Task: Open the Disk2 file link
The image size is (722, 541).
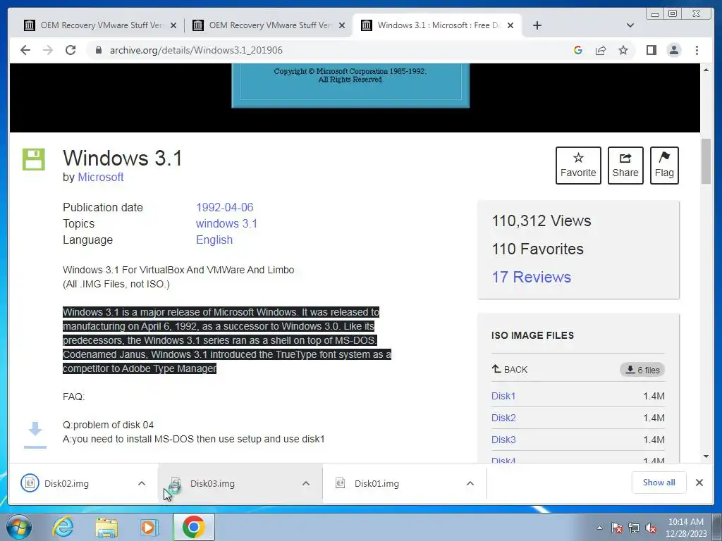Action: (503, 418)
